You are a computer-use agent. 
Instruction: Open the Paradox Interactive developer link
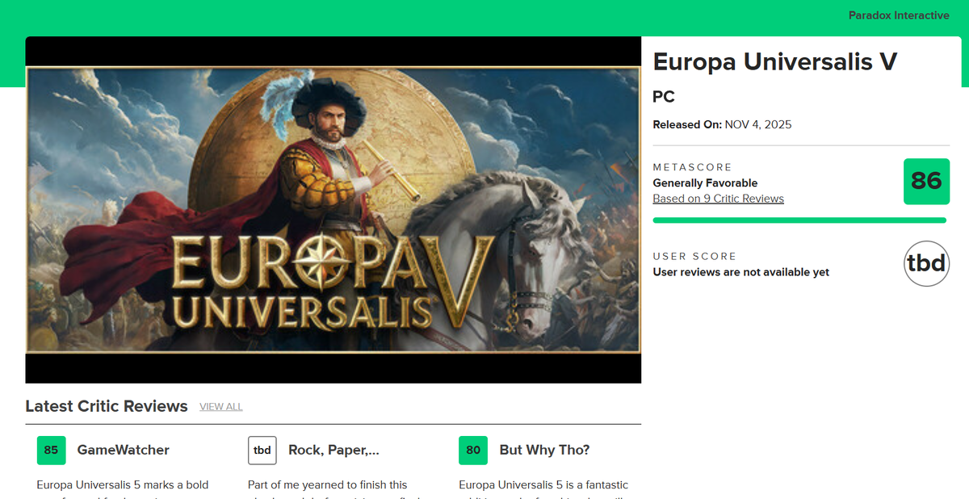coord(899,15)
